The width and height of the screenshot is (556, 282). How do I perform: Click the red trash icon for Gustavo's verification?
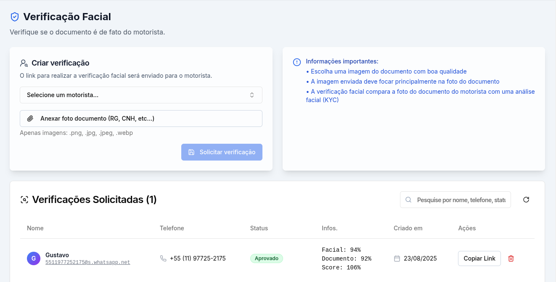pos(511,258)
